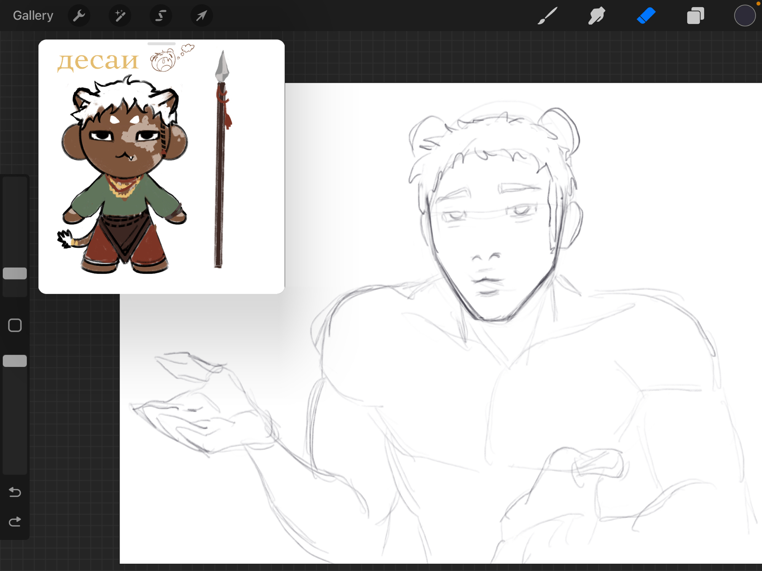Select the Smudge tool
The width and height of the screenshot is (762, 571).
[596, 16]
